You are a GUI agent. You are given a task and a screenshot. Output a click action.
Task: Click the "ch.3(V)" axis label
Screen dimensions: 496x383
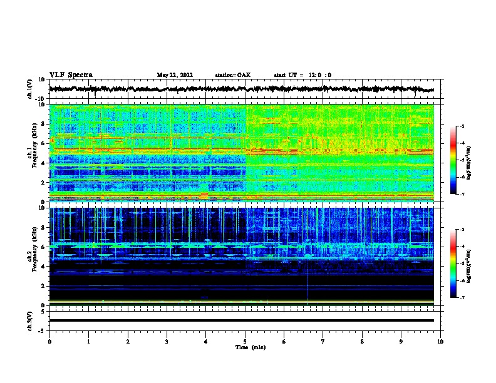coord(30,322)
